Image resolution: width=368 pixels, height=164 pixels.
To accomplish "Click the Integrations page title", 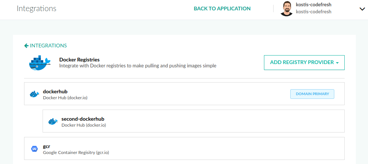I will pos(36,9).
